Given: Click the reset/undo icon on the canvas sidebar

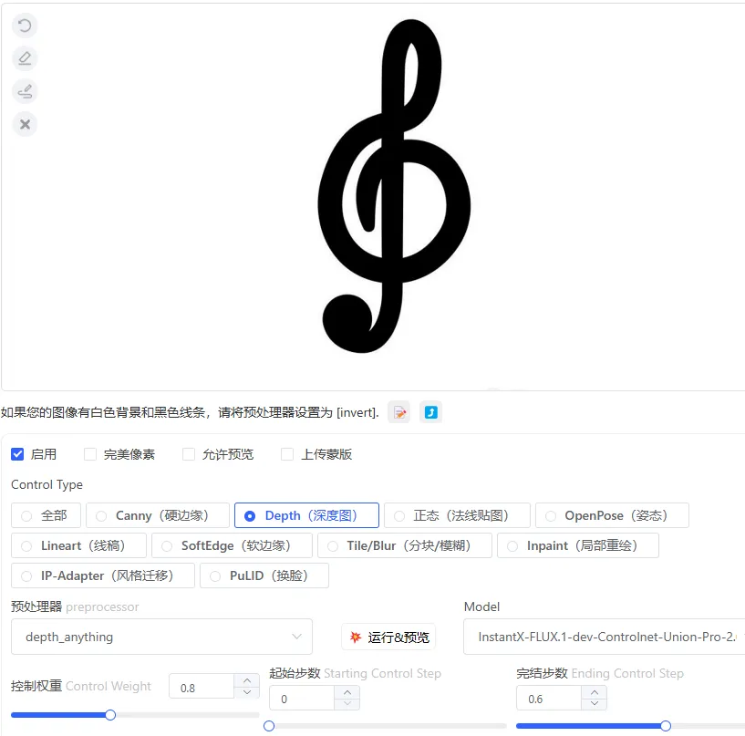Looking at the screenshot, I should [x=25, y=26].
